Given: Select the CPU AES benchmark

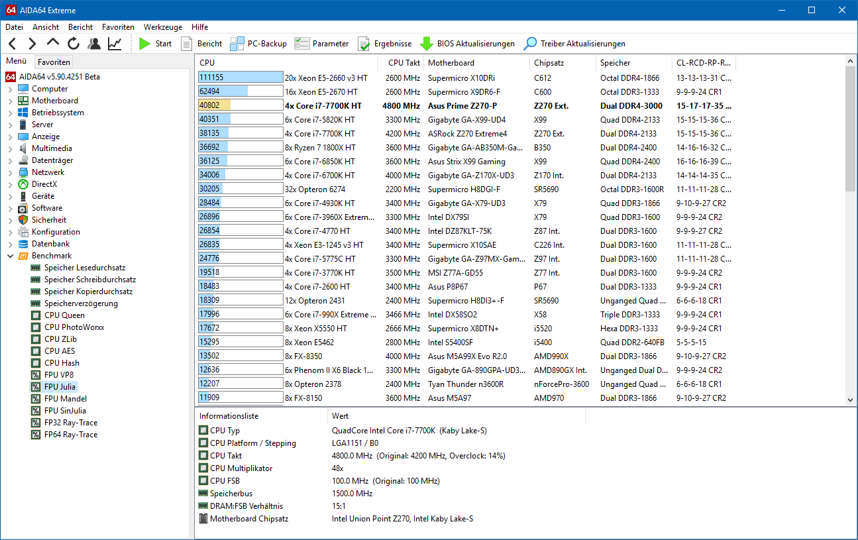Looking at the screenshot, I should [x=60, y=351].
